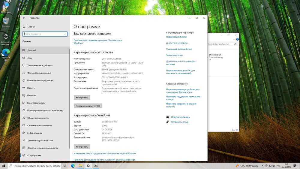The image size is (300, 169).
Task: Open the Звук settings section
Action: [x=45, y=58]
